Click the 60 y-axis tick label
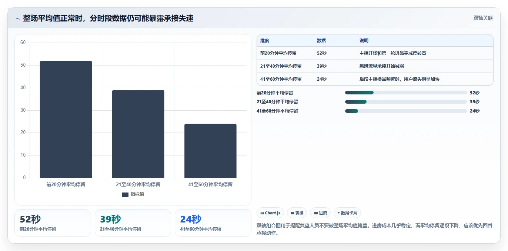Screen dimensions: 508x251 [x=23, y=43]
